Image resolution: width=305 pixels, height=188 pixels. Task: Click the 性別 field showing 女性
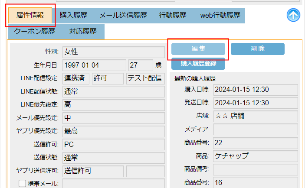(x=113, y=52)
